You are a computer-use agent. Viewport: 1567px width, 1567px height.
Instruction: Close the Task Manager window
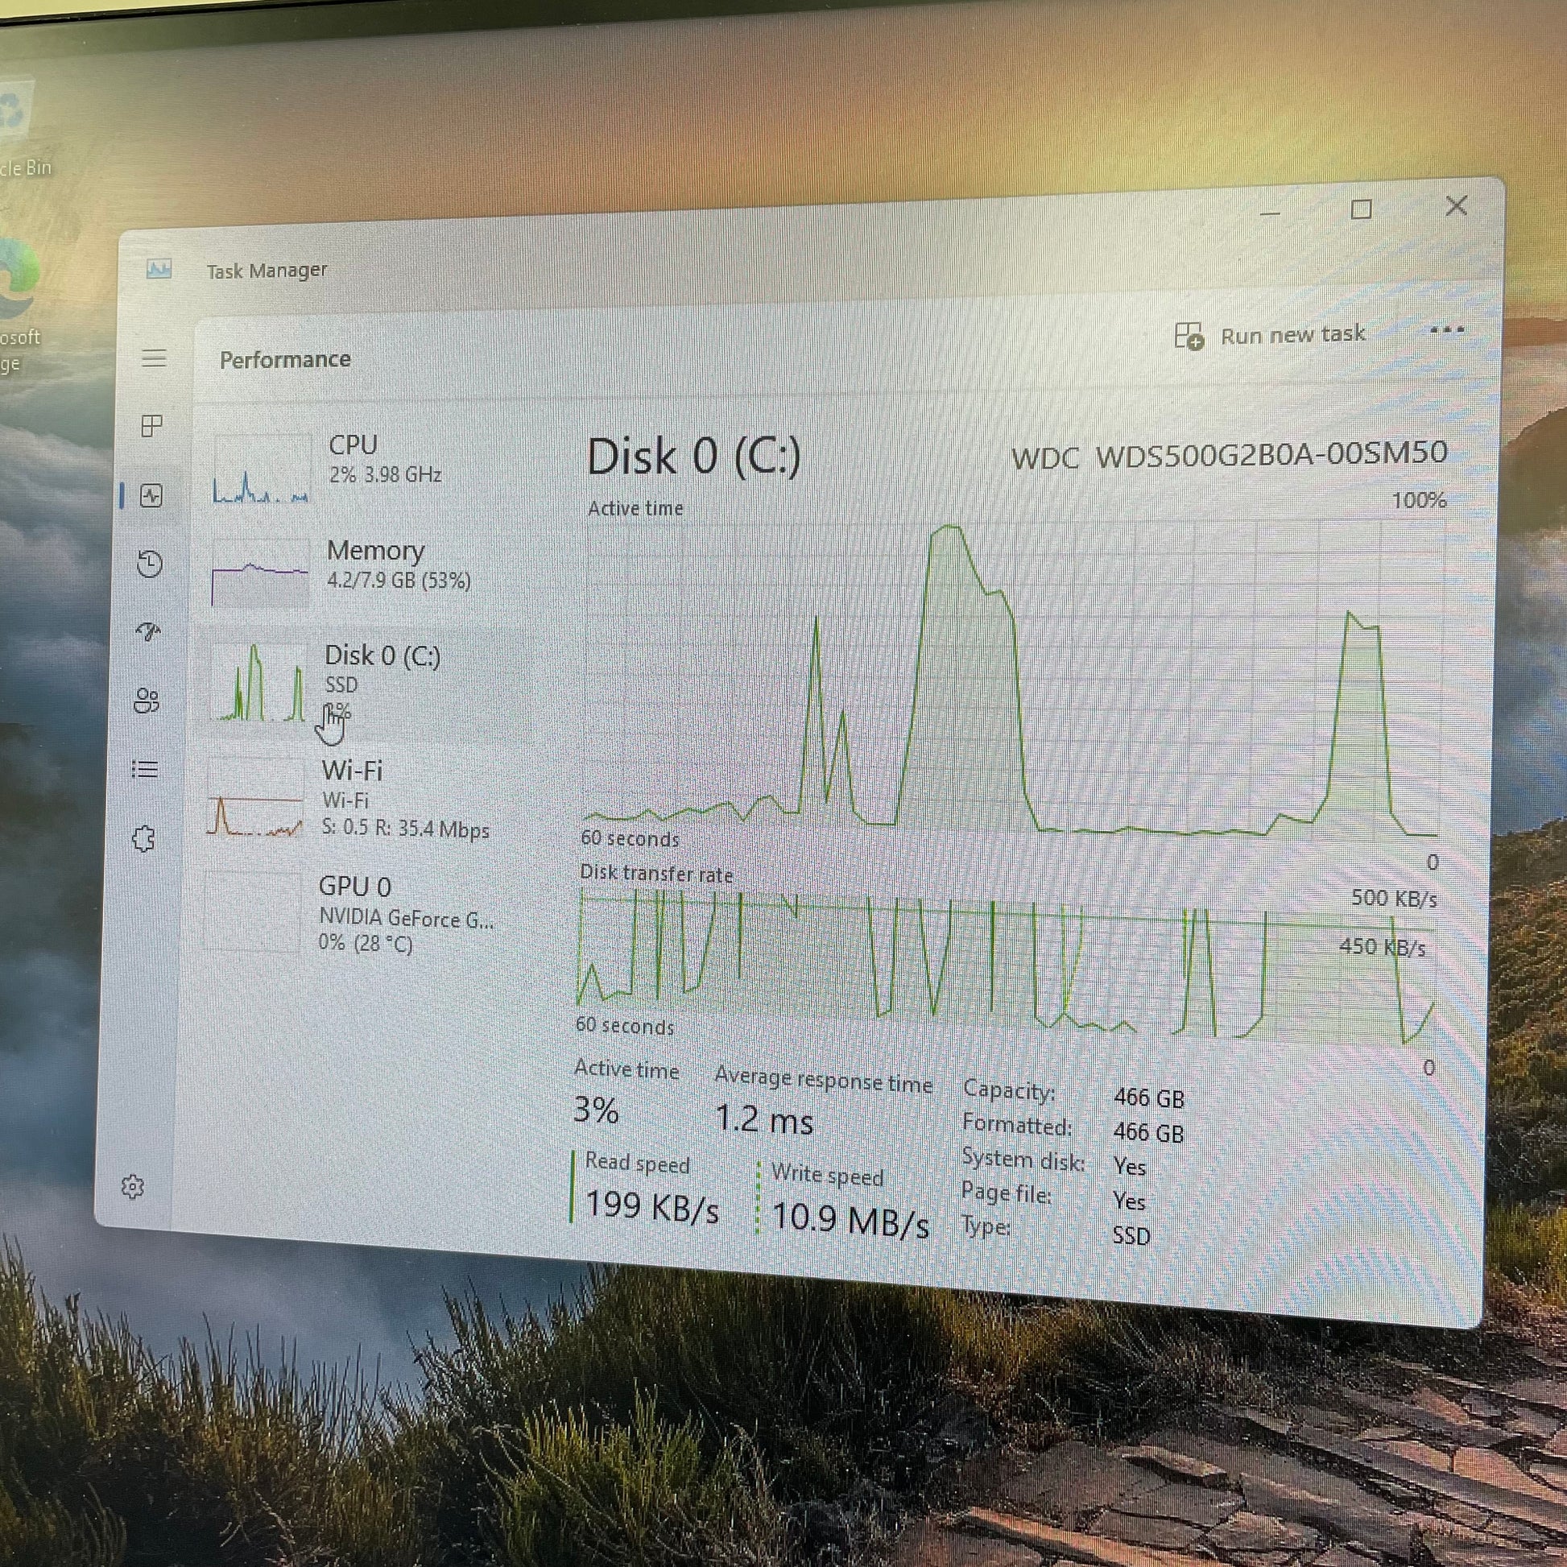coord(1457,205)
